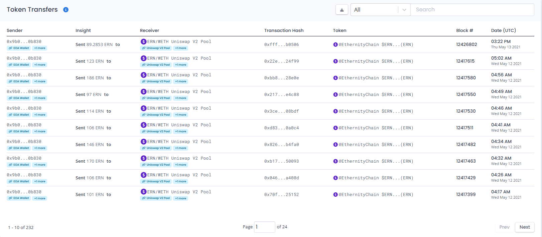Click ERN token icon in block 12417463 row

[x=335, y=161]
